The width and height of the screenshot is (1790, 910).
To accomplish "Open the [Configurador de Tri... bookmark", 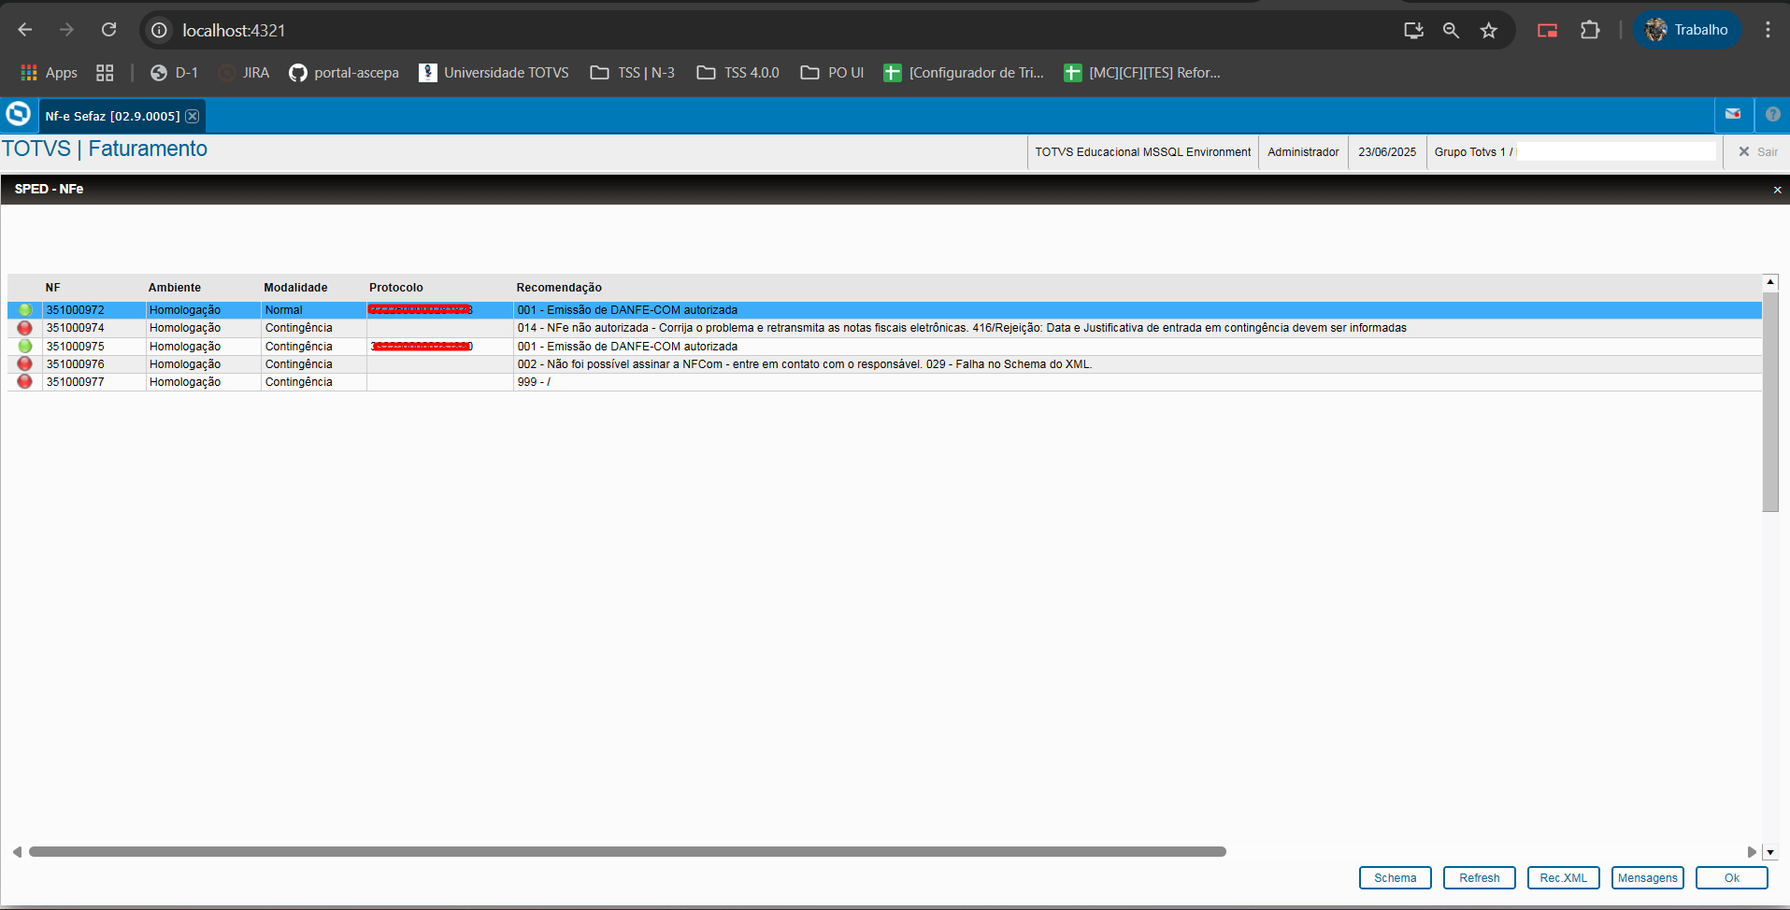I will coord(964,73).
